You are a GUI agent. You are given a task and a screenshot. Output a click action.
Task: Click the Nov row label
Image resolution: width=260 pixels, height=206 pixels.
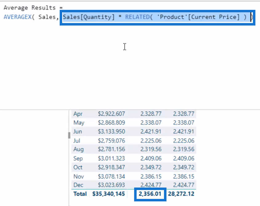tap(78, 176)
